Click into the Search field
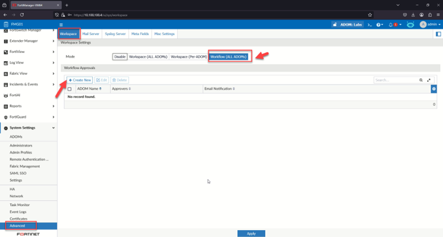Image resolution: width=443 pixels, height=237 pixels. (x=395, y=80)
